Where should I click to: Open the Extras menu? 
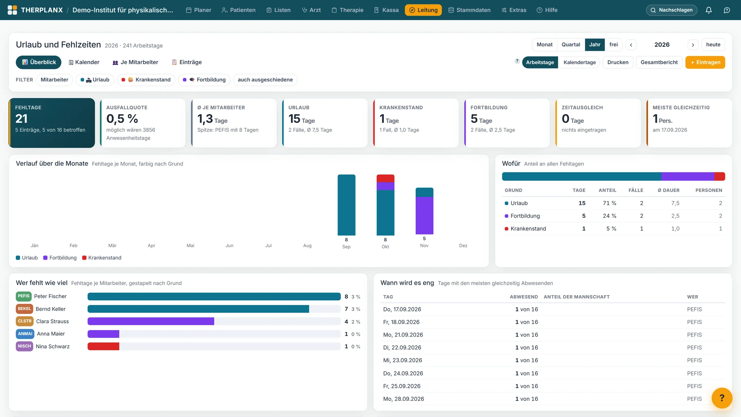[514, 10]
